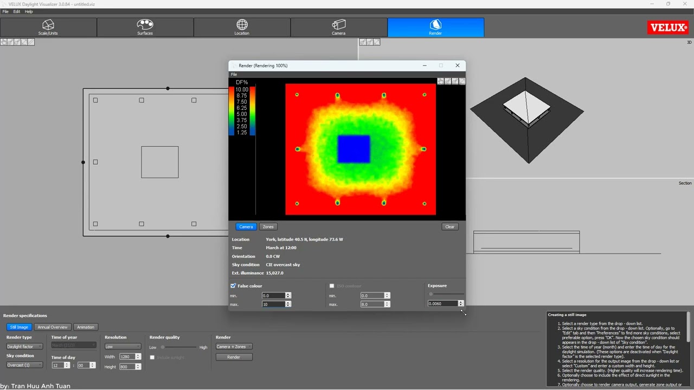The image size is (694, 390).
Task: Click the CIE overcast sky text
Action: (282, 264)
